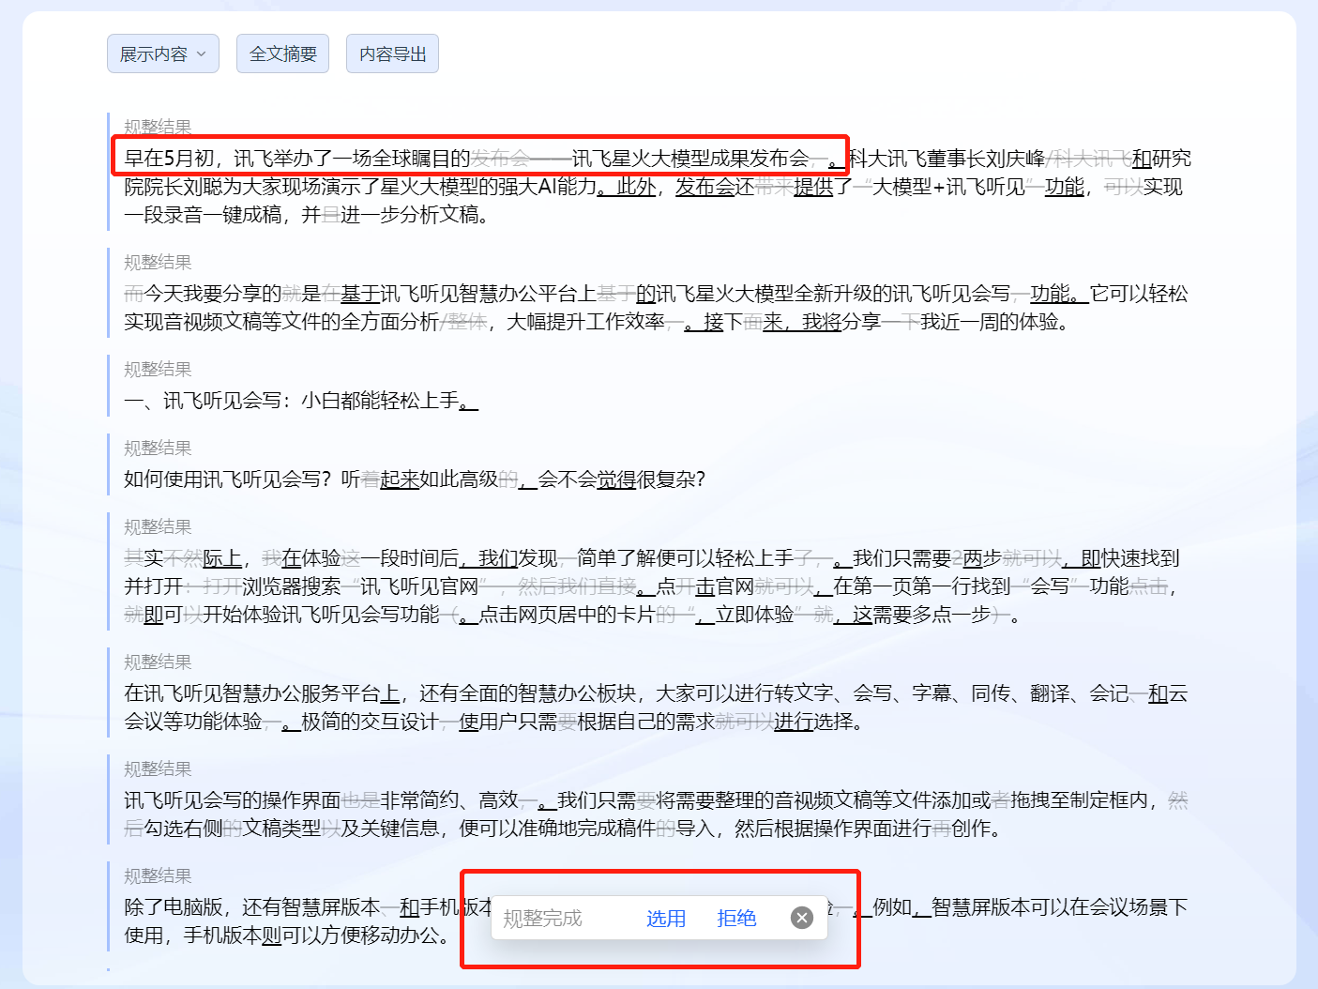Click the words 立即体验
The image size is (1318, 989).
click(755, 615)
